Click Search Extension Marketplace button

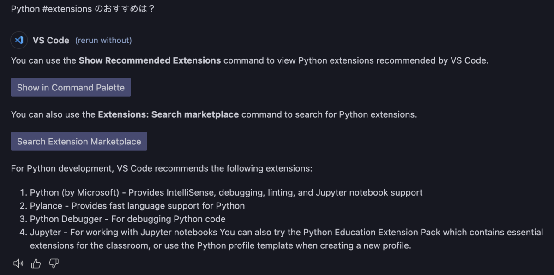pos(79,142)
